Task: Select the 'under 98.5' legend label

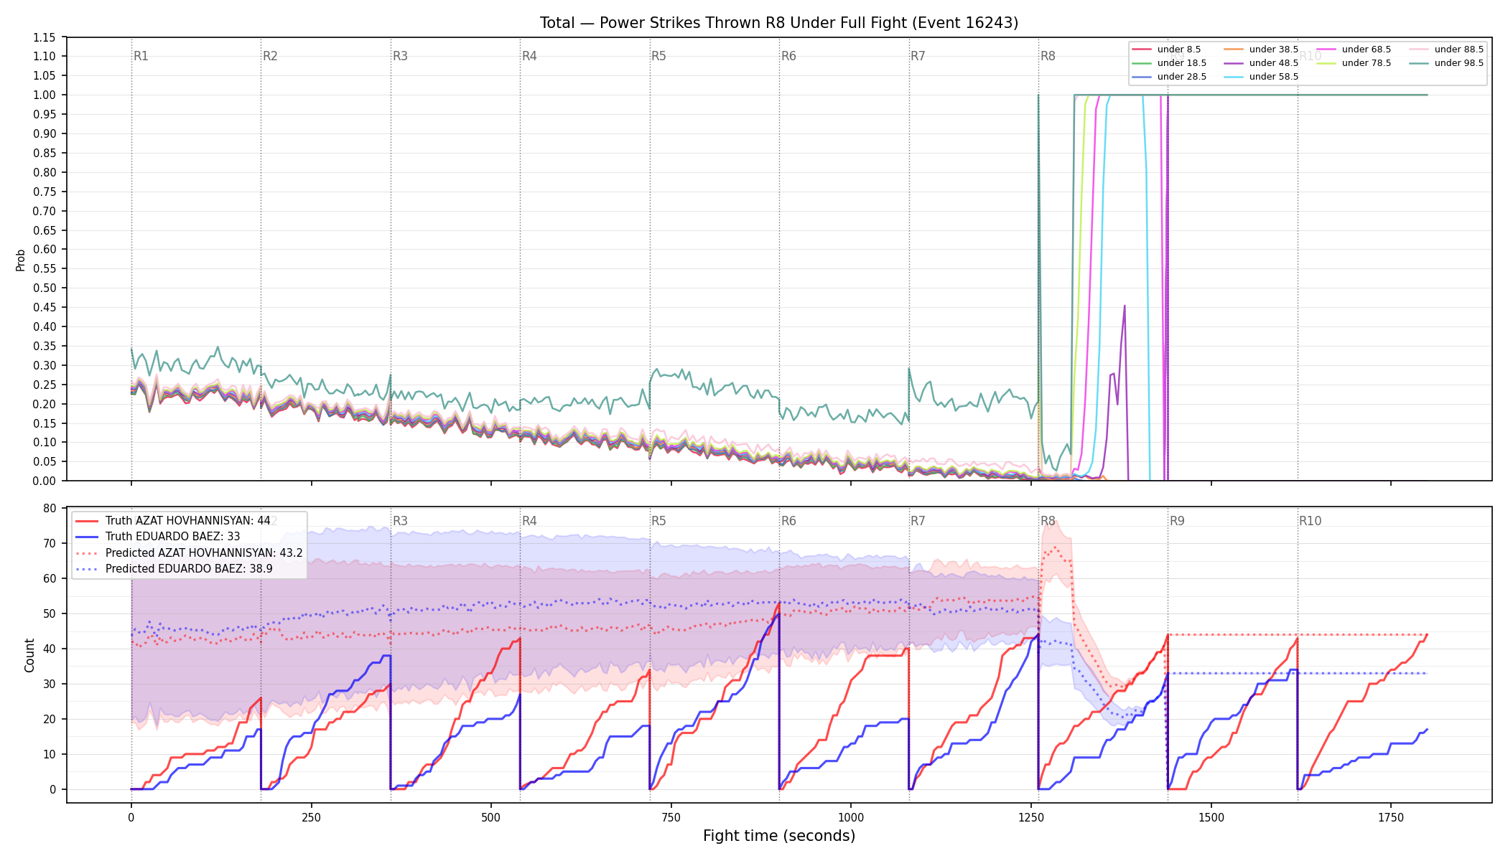Action: click(x=1459, y=63)
